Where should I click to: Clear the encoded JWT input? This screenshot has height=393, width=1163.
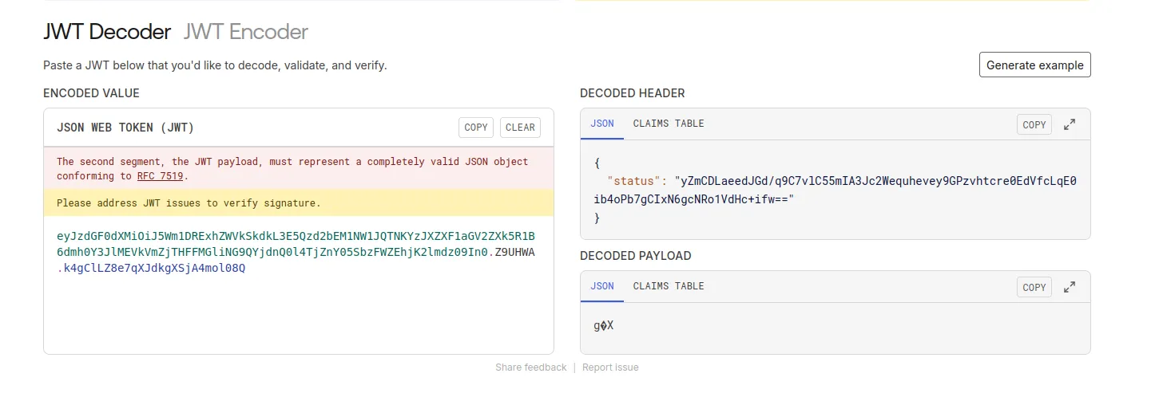click(x=520, y=128)
